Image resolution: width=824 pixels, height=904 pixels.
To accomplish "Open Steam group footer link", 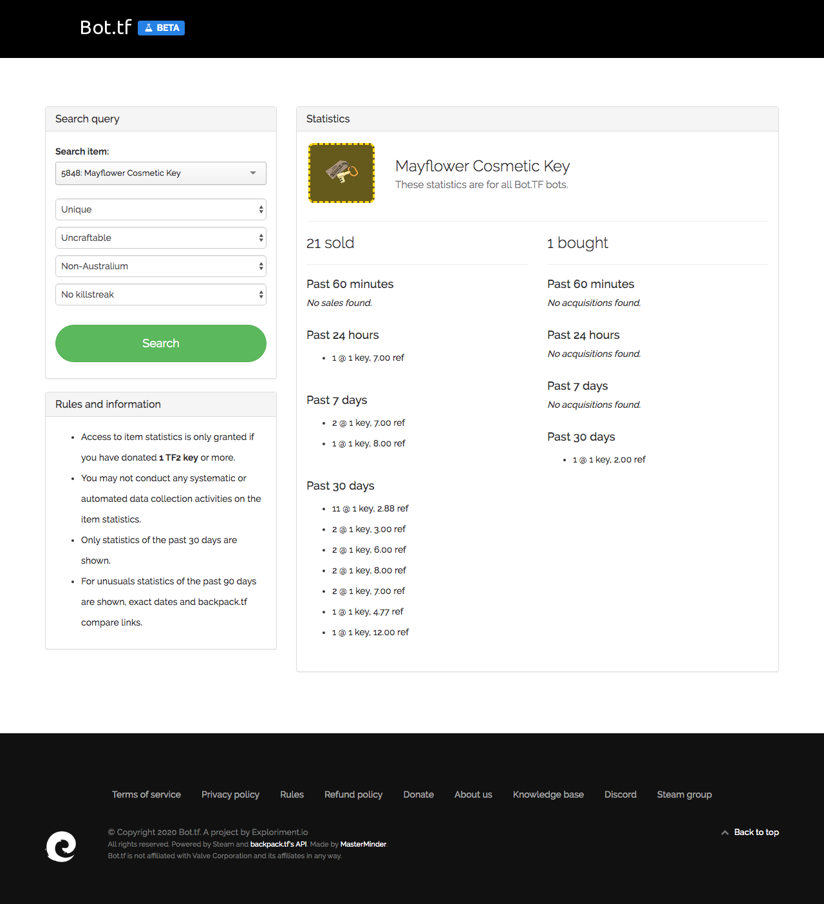I will point(684,794).
